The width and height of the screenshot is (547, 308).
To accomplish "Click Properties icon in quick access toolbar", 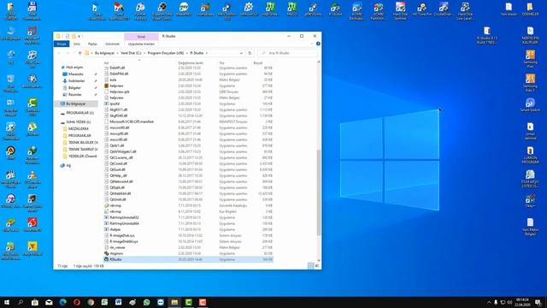I will [x=68, y=36].
